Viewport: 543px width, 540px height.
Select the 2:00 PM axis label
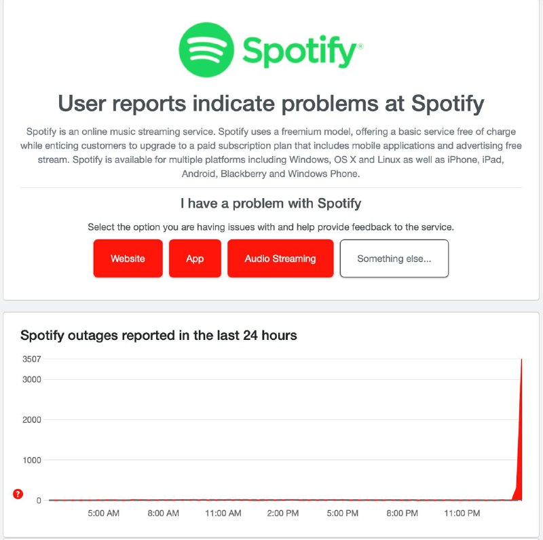coord(282,514)
